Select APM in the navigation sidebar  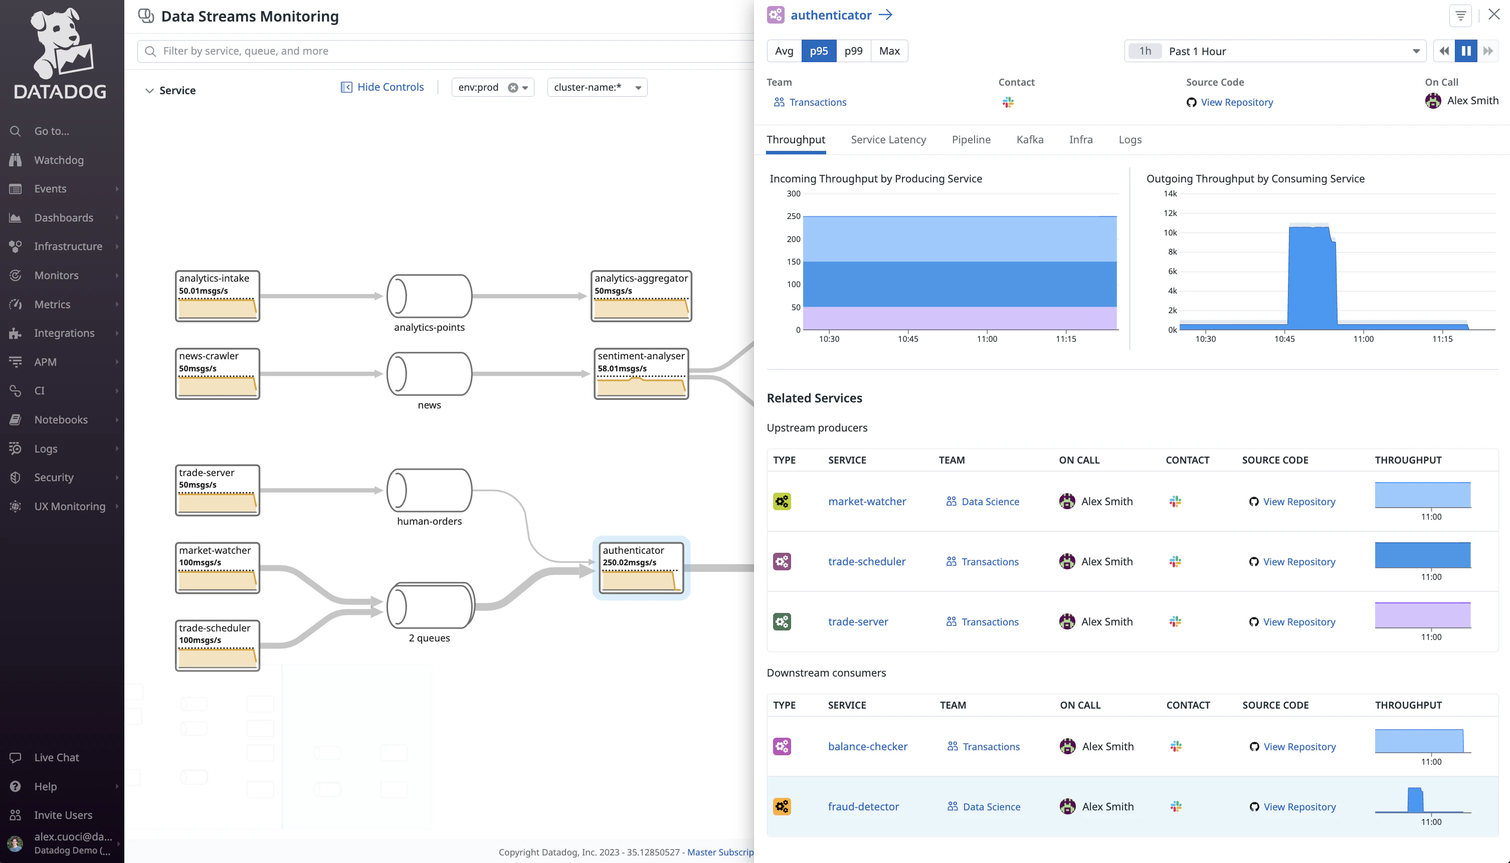click(x=45, y=361)
